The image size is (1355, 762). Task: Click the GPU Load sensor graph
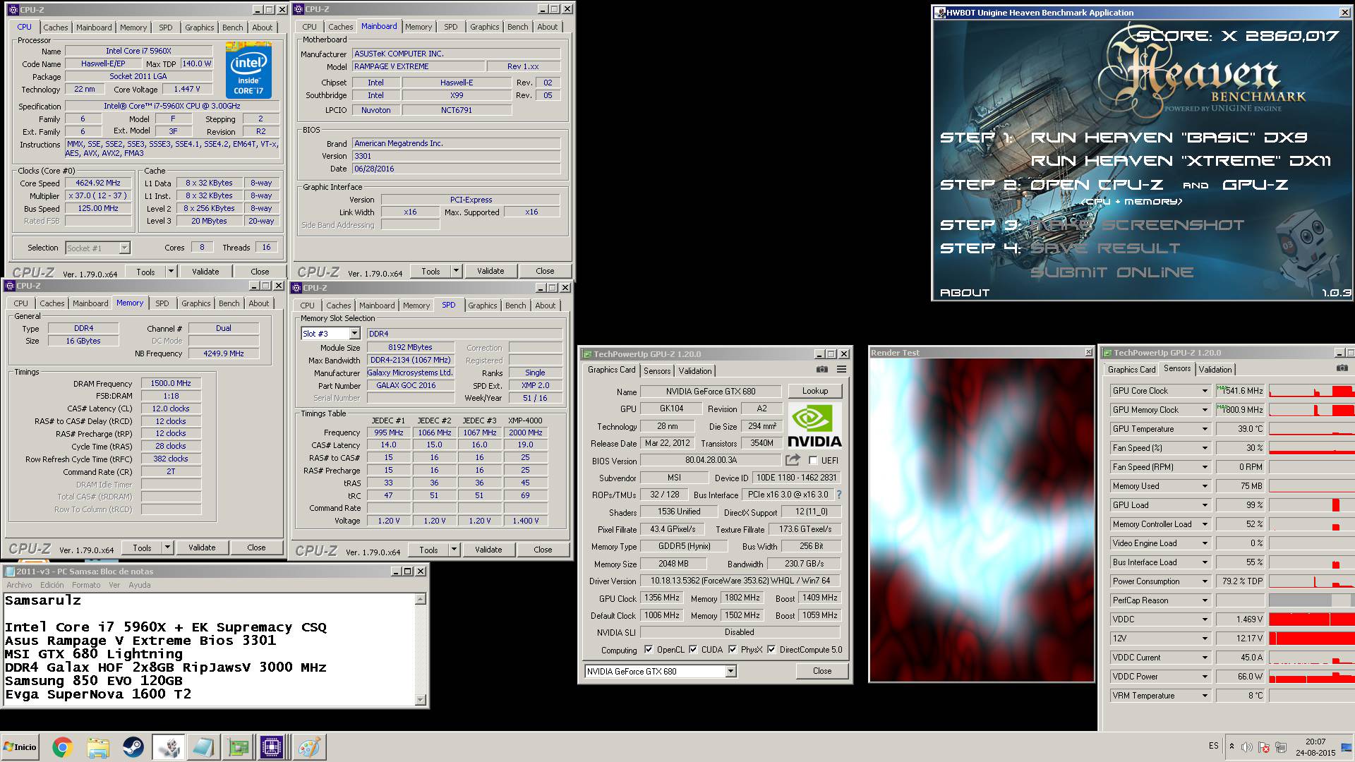[x=1311, y=505]
